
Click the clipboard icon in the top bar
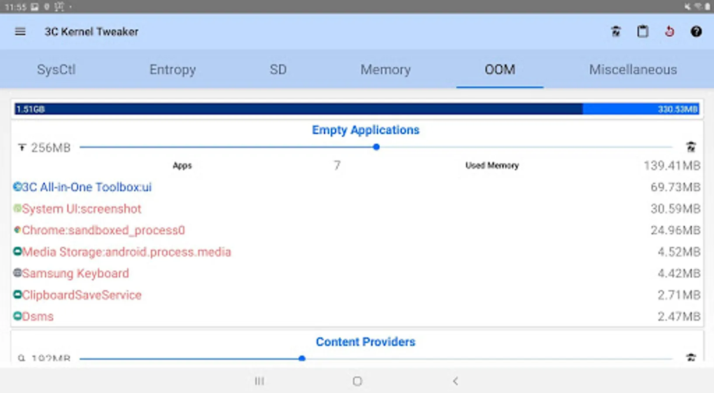642,31
